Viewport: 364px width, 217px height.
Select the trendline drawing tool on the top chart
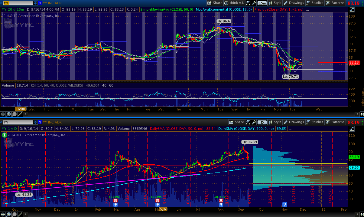coord(20,114)
